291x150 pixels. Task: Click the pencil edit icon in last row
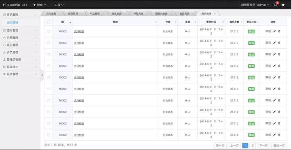coord(274,135)
